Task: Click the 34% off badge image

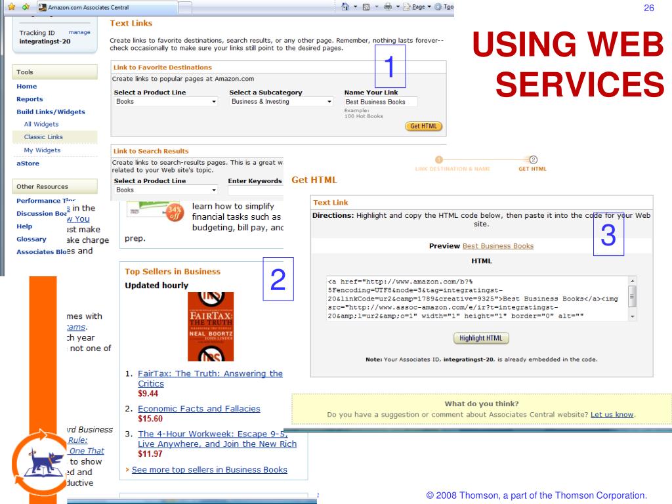Action: click(x=175, y=213)
